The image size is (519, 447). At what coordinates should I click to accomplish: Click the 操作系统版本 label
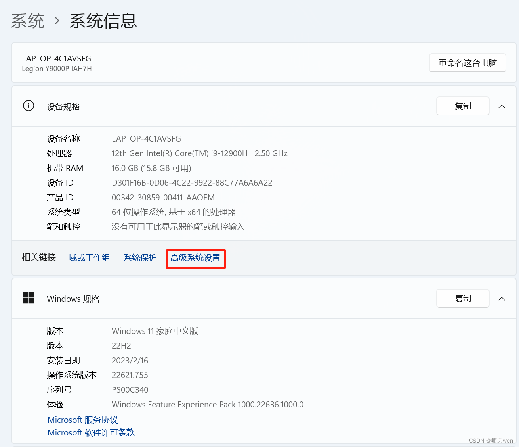tap(72, 375)
